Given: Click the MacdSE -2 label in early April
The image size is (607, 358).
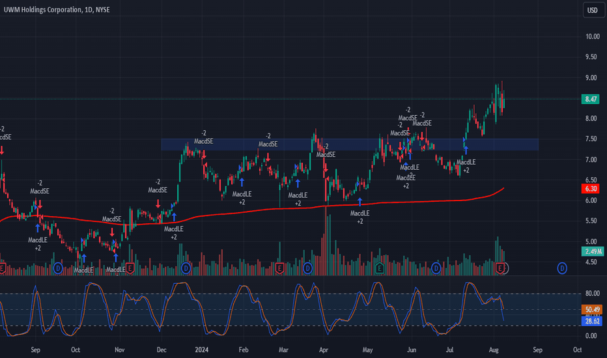Looking at the screenshot, I should pos(326,150).
